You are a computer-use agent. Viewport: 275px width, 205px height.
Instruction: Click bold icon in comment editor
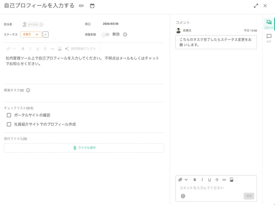(195, 180)
